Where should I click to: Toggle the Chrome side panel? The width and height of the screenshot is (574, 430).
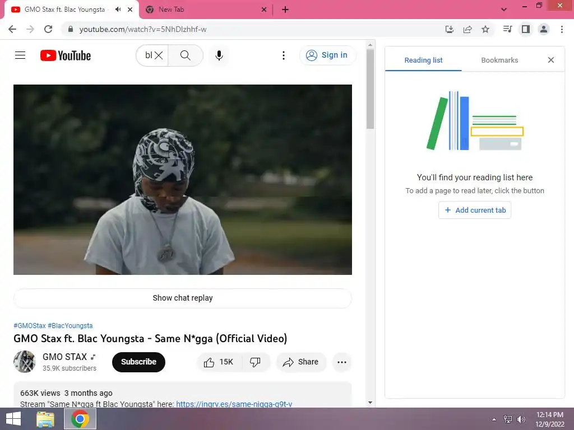tap(526, 29)
